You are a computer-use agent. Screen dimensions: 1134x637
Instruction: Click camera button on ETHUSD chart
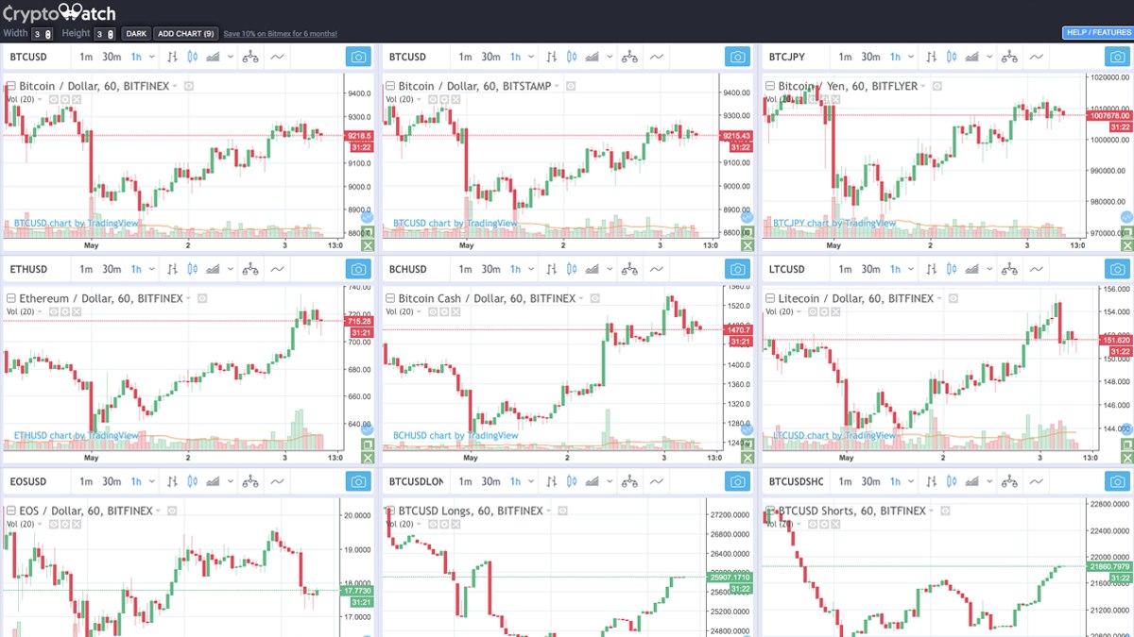[359, 269]
